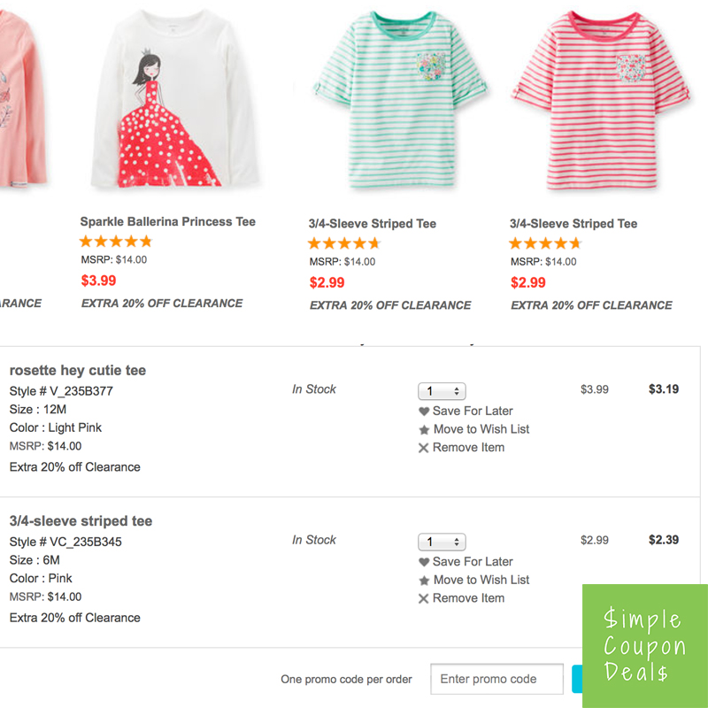Click teal button beside promo code box
The image size is (708, 708).
pos(575,681)
